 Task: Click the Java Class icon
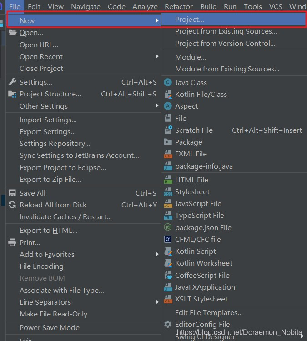pyautogui.click(x=168, y=83)
